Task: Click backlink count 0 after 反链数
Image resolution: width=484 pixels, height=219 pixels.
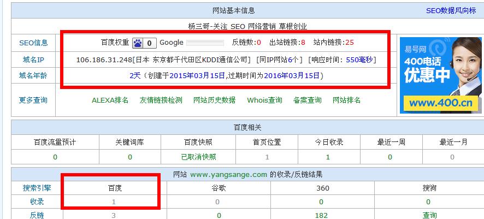Action: click(259, 43)
